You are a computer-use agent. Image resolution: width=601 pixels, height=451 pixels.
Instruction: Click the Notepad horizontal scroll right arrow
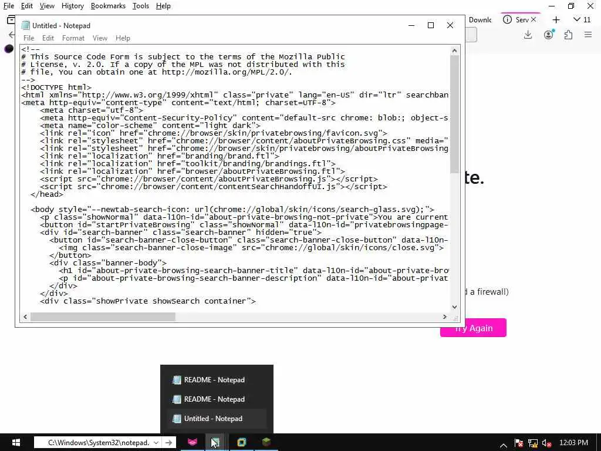[x=445, y=317]
